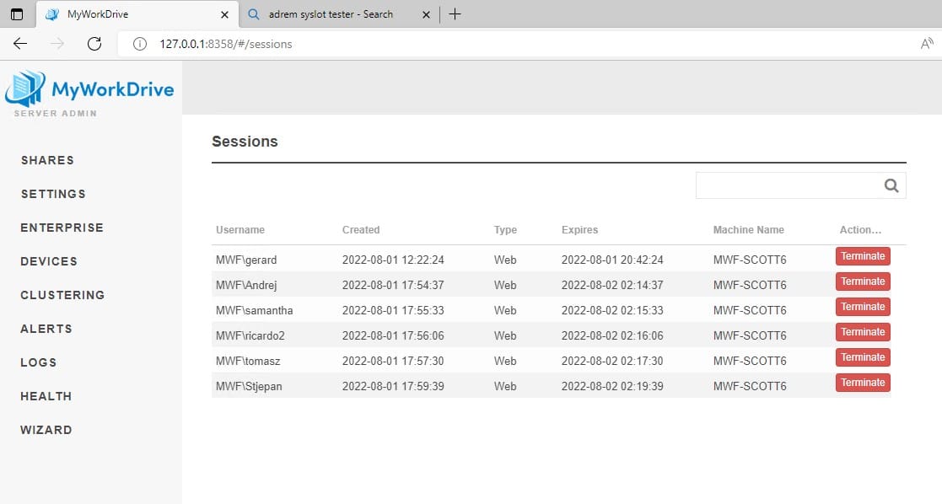
Task: Close the adrem syslot tester search tab
Action: 426,14
